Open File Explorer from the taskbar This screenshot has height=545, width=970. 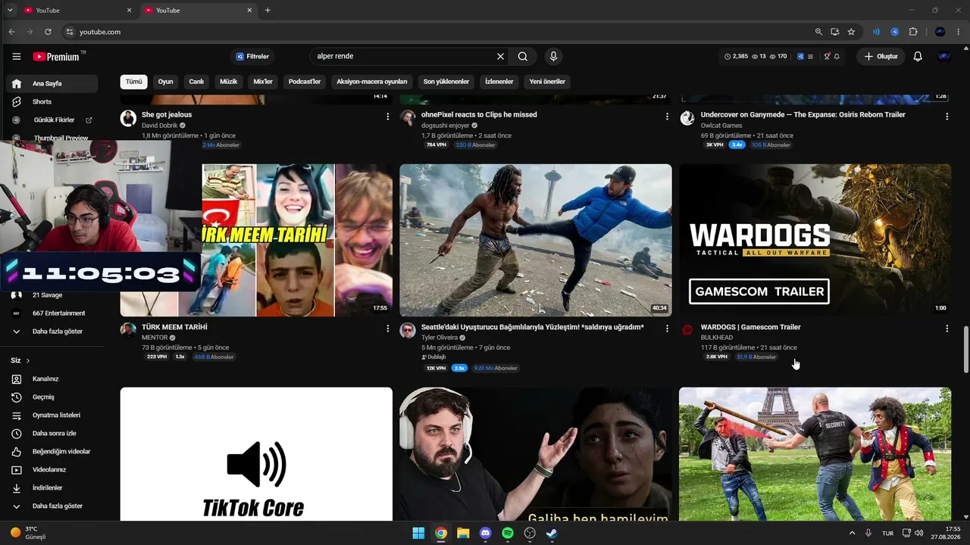463,533
